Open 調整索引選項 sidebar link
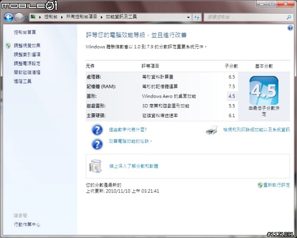The width and height of the screenshot is (297, 238). point(27,55)
